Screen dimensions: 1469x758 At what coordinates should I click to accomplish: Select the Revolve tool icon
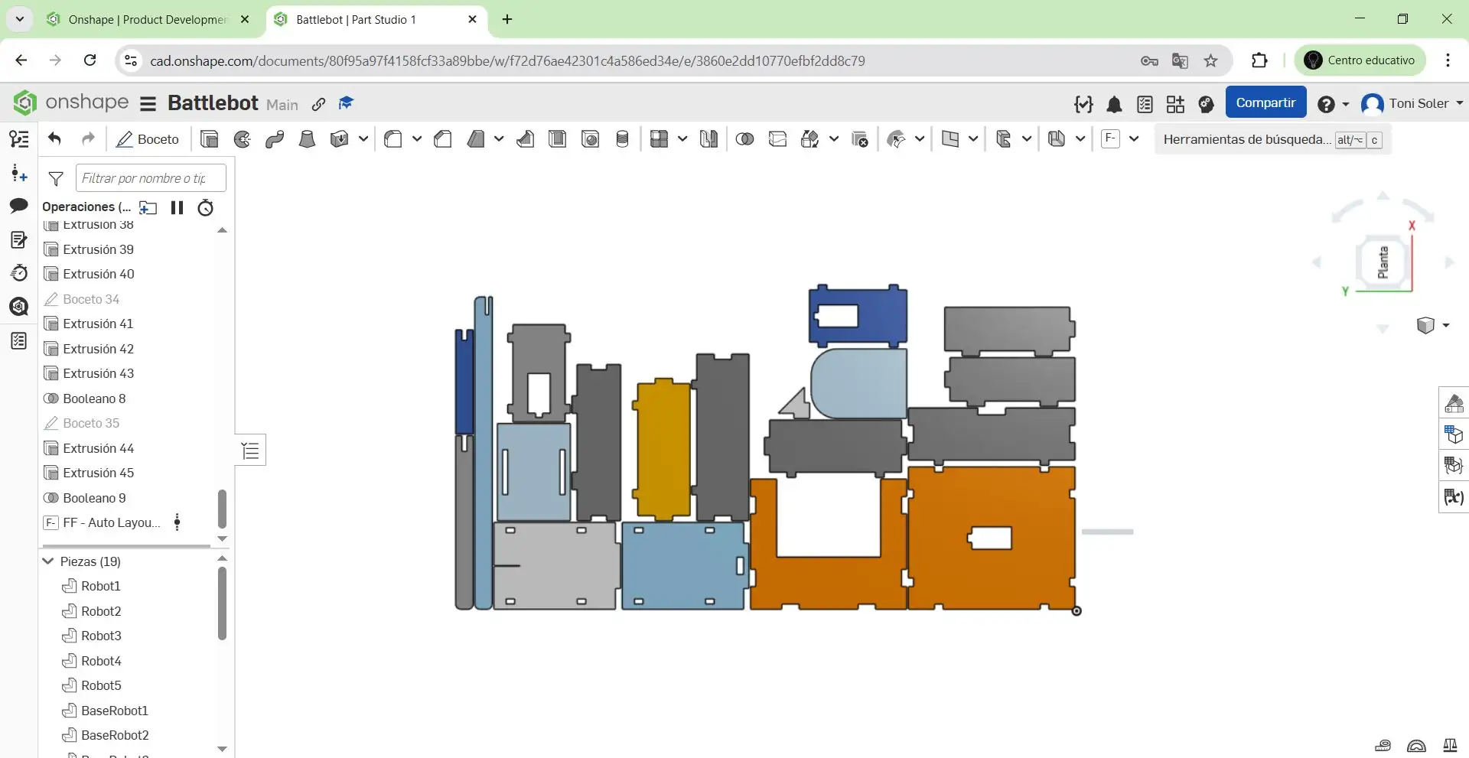[242, 139]
